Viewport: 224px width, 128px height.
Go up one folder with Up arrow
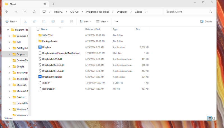click(25, 12)
